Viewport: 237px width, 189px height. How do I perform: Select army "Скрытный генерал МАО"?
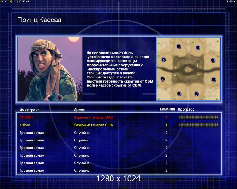94,117
